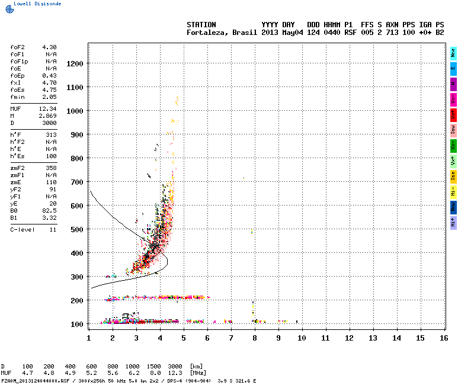Click the fxI value 4.70
The width and height of the screenshot is (474, 385).
pos(49,83)
